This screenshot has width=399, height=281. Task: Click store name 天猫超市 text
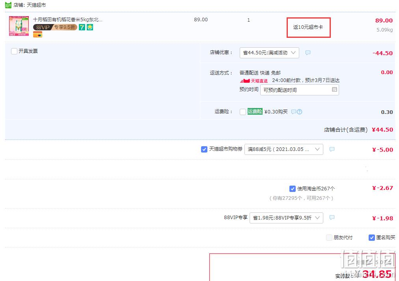pyautogui.click(x=36, y=5)
